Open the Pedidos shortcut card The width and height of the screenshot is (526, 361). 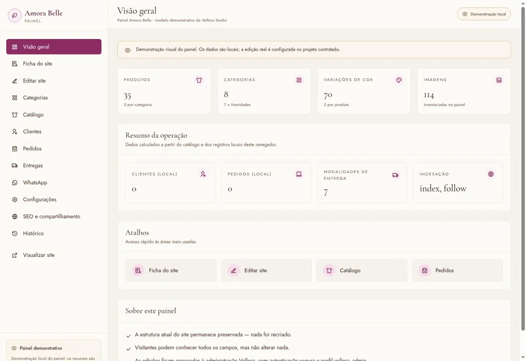457,270
